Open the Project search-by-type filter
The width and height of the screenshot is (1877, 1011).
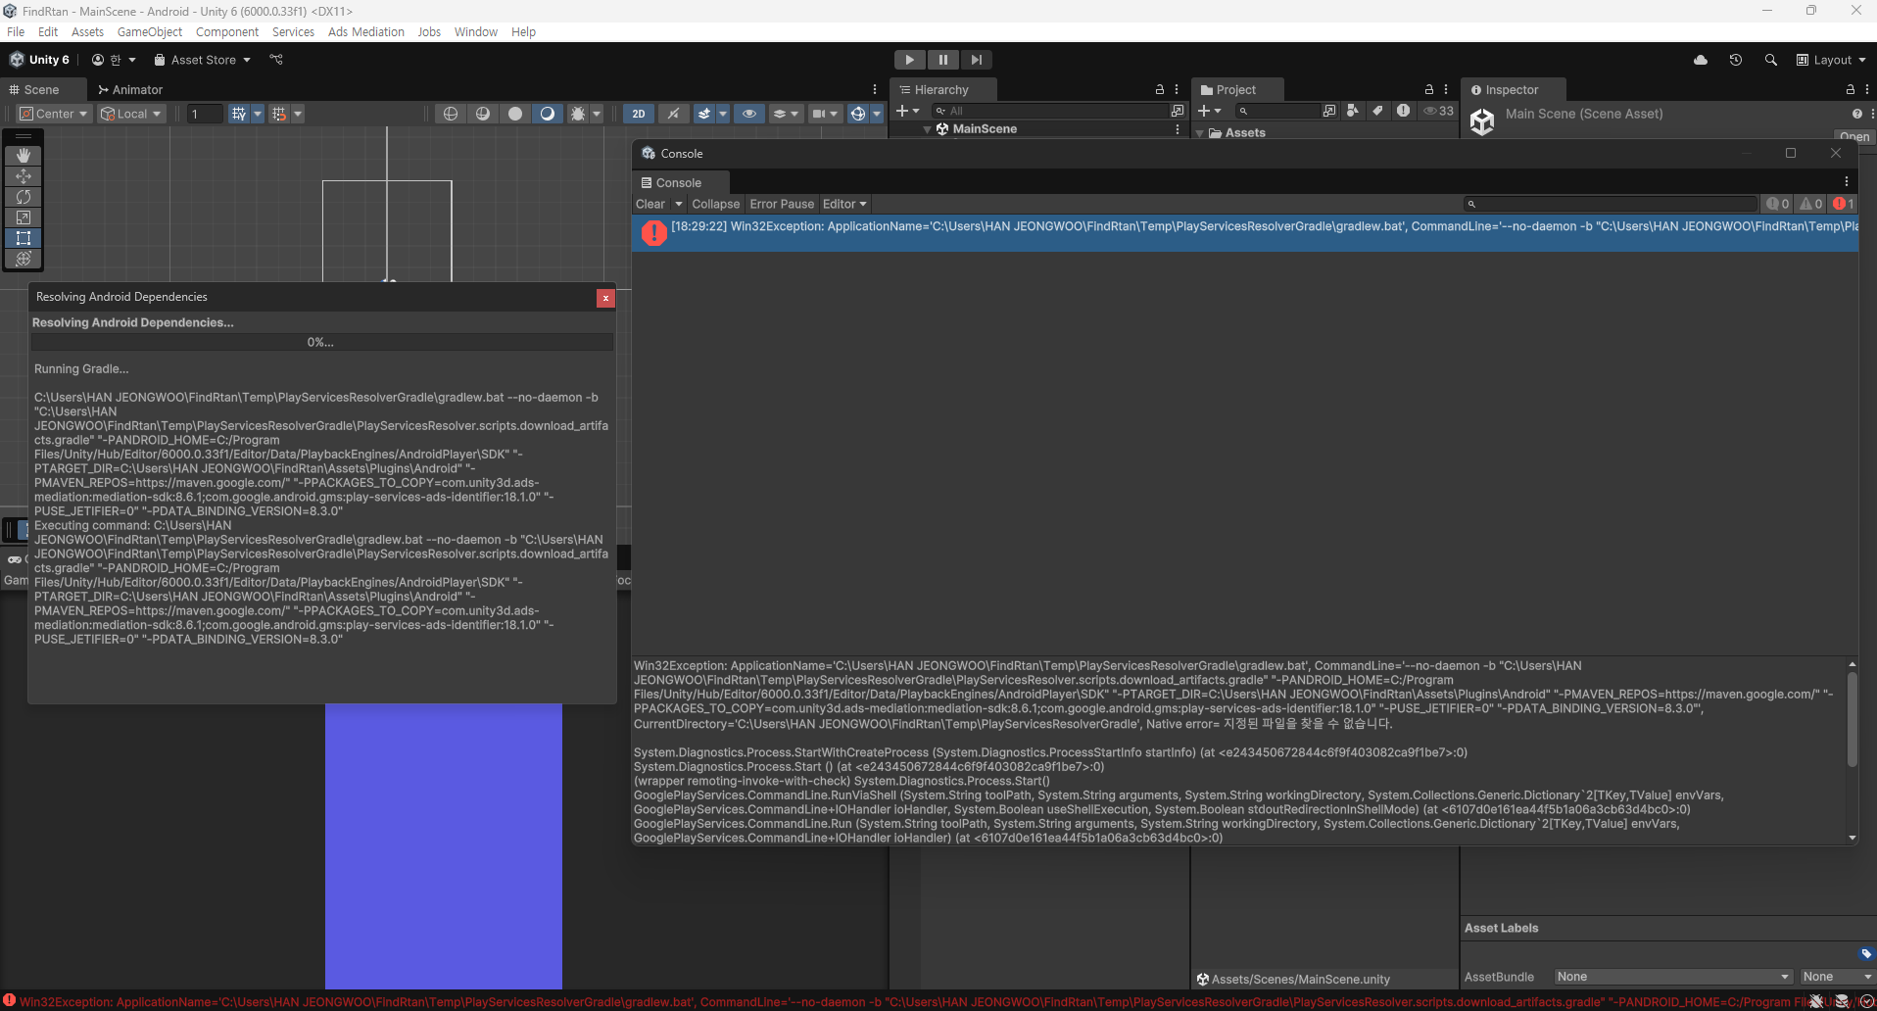1353,111
